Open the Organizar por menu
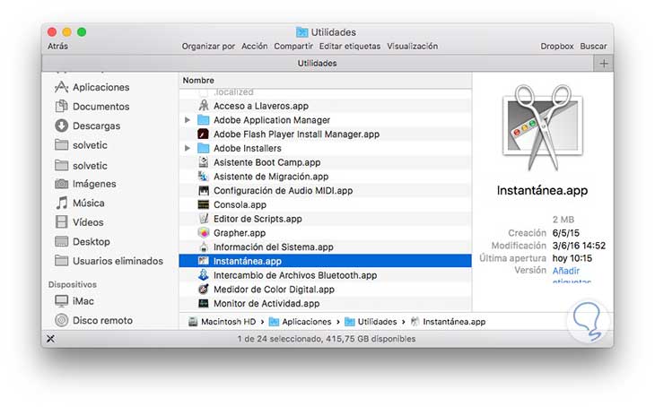 (208, 47)
